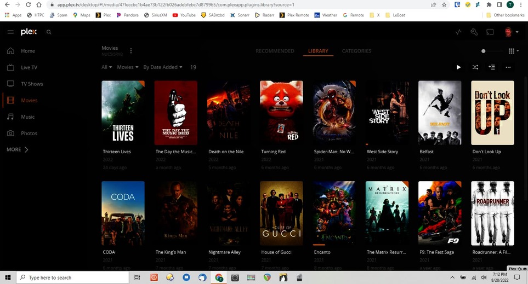Viewport: 528px width, 284px height.
Task: Open the Plex hamburger menu
Action: 10,32
